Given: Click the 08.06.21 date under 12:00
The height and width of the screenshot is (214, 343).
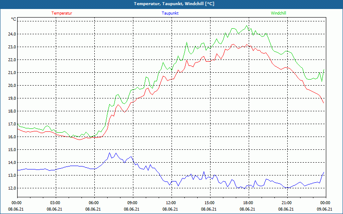Looking at the screenshot, I should (170, 209).
